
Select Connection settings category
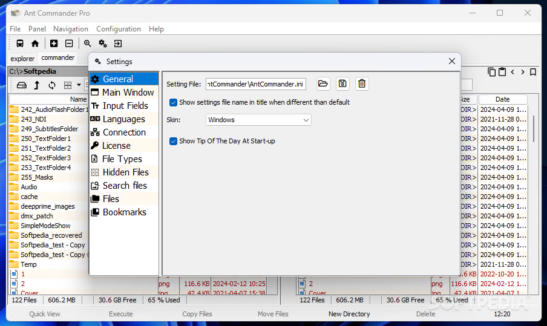[x=124, y=132]
